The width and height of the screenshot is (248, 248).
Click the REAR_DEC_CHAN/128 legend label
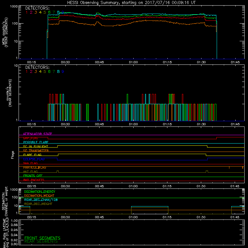click(41, 200)
